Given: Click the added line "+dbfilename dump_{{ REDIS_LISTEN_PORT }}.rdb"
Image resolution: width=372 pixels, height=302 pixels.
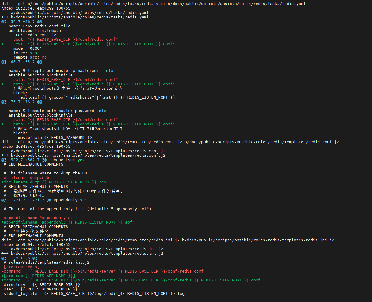Looking at the screenshot, I should point(54,182).
